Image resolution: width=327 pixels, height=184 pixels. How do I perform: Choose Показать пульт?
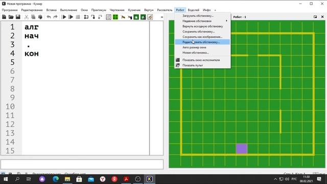[x=202, y=65]
